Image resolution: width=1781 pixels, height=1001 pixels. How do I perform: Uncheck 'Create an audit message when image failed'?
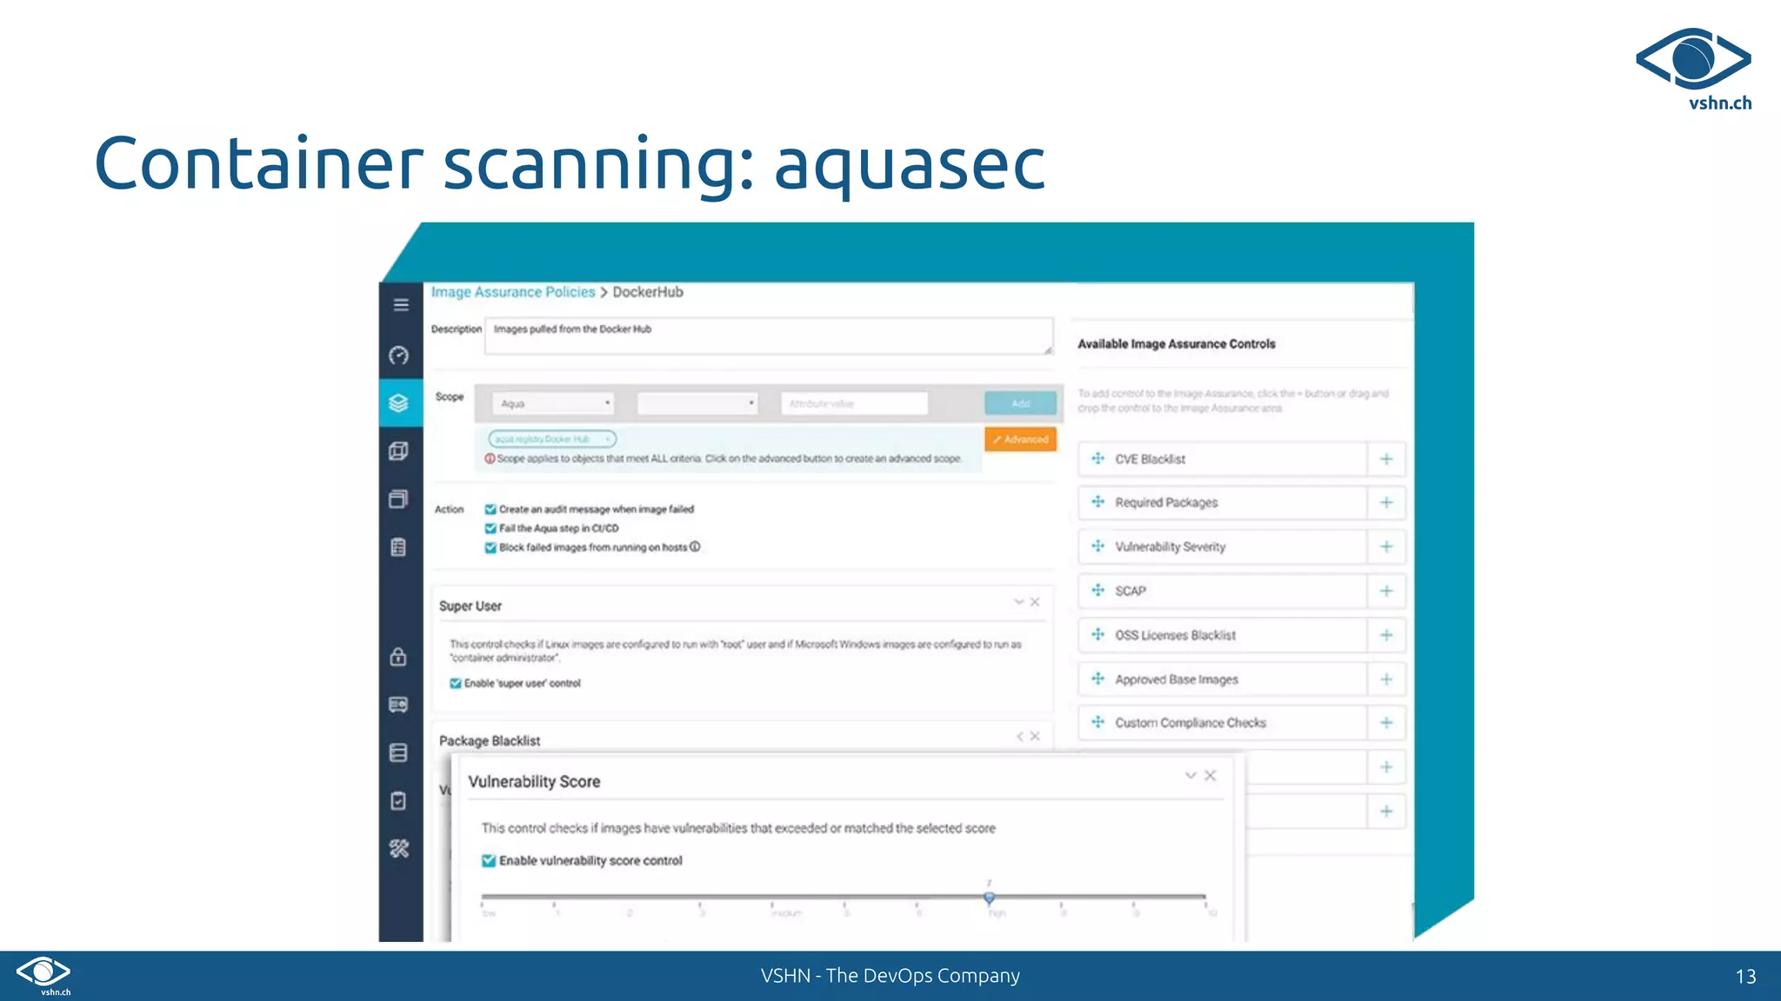[490, 509]
